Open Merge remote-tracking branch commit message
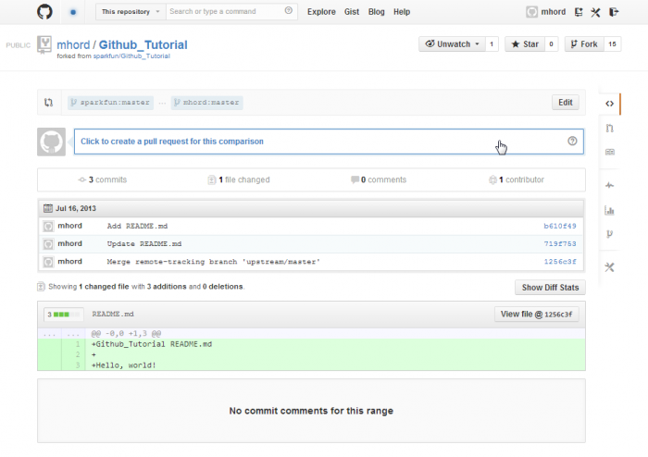Screen dimensions: 648x457 pyautogui.click(x=213, y=262)
